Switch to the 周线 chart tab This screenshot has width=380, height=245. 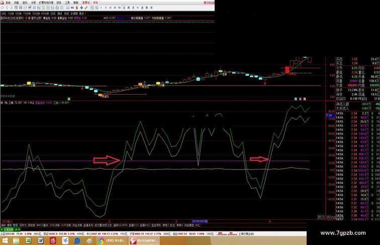tap(59, 14)
